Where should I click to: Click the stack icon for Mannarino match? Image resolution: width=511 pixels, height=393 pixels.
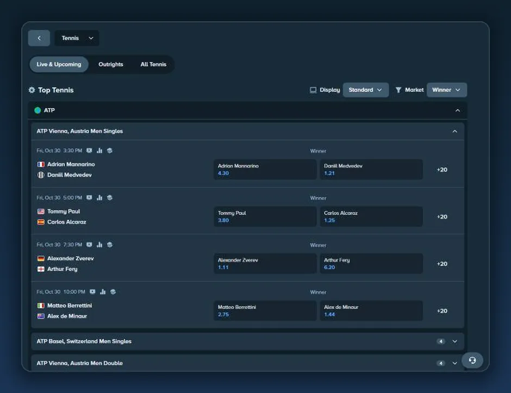[110, 151]
